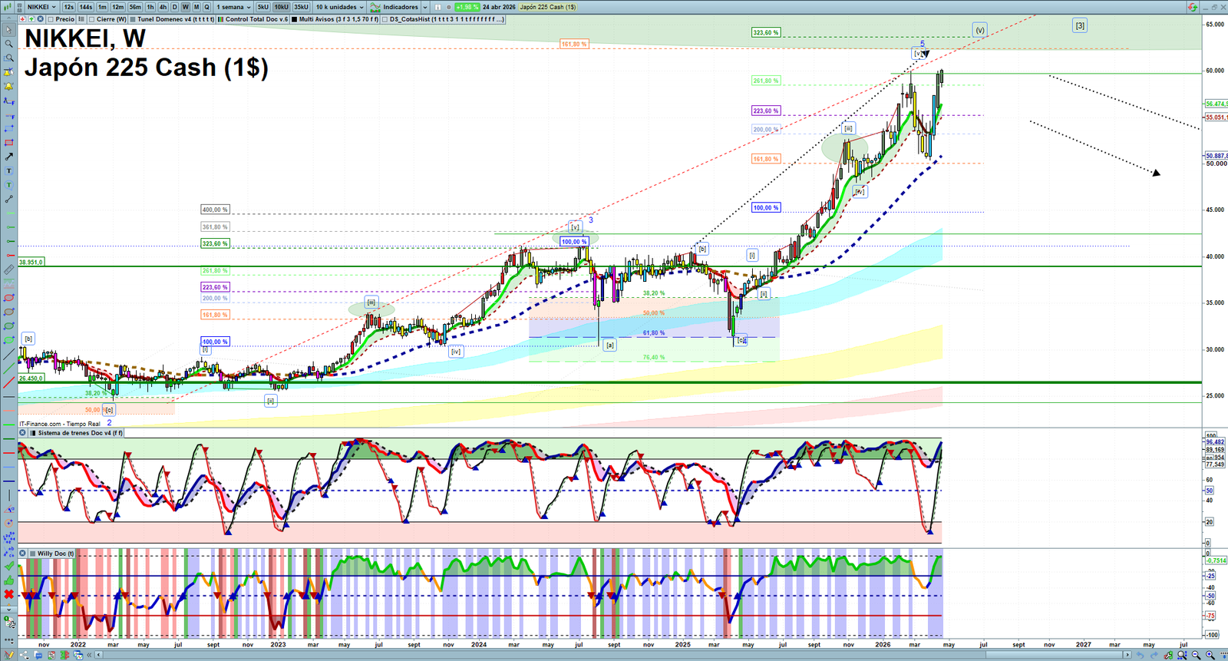Select the magnifier zoom tool in left sidebar
This screenshot has width=1228, height=661.
9,44
